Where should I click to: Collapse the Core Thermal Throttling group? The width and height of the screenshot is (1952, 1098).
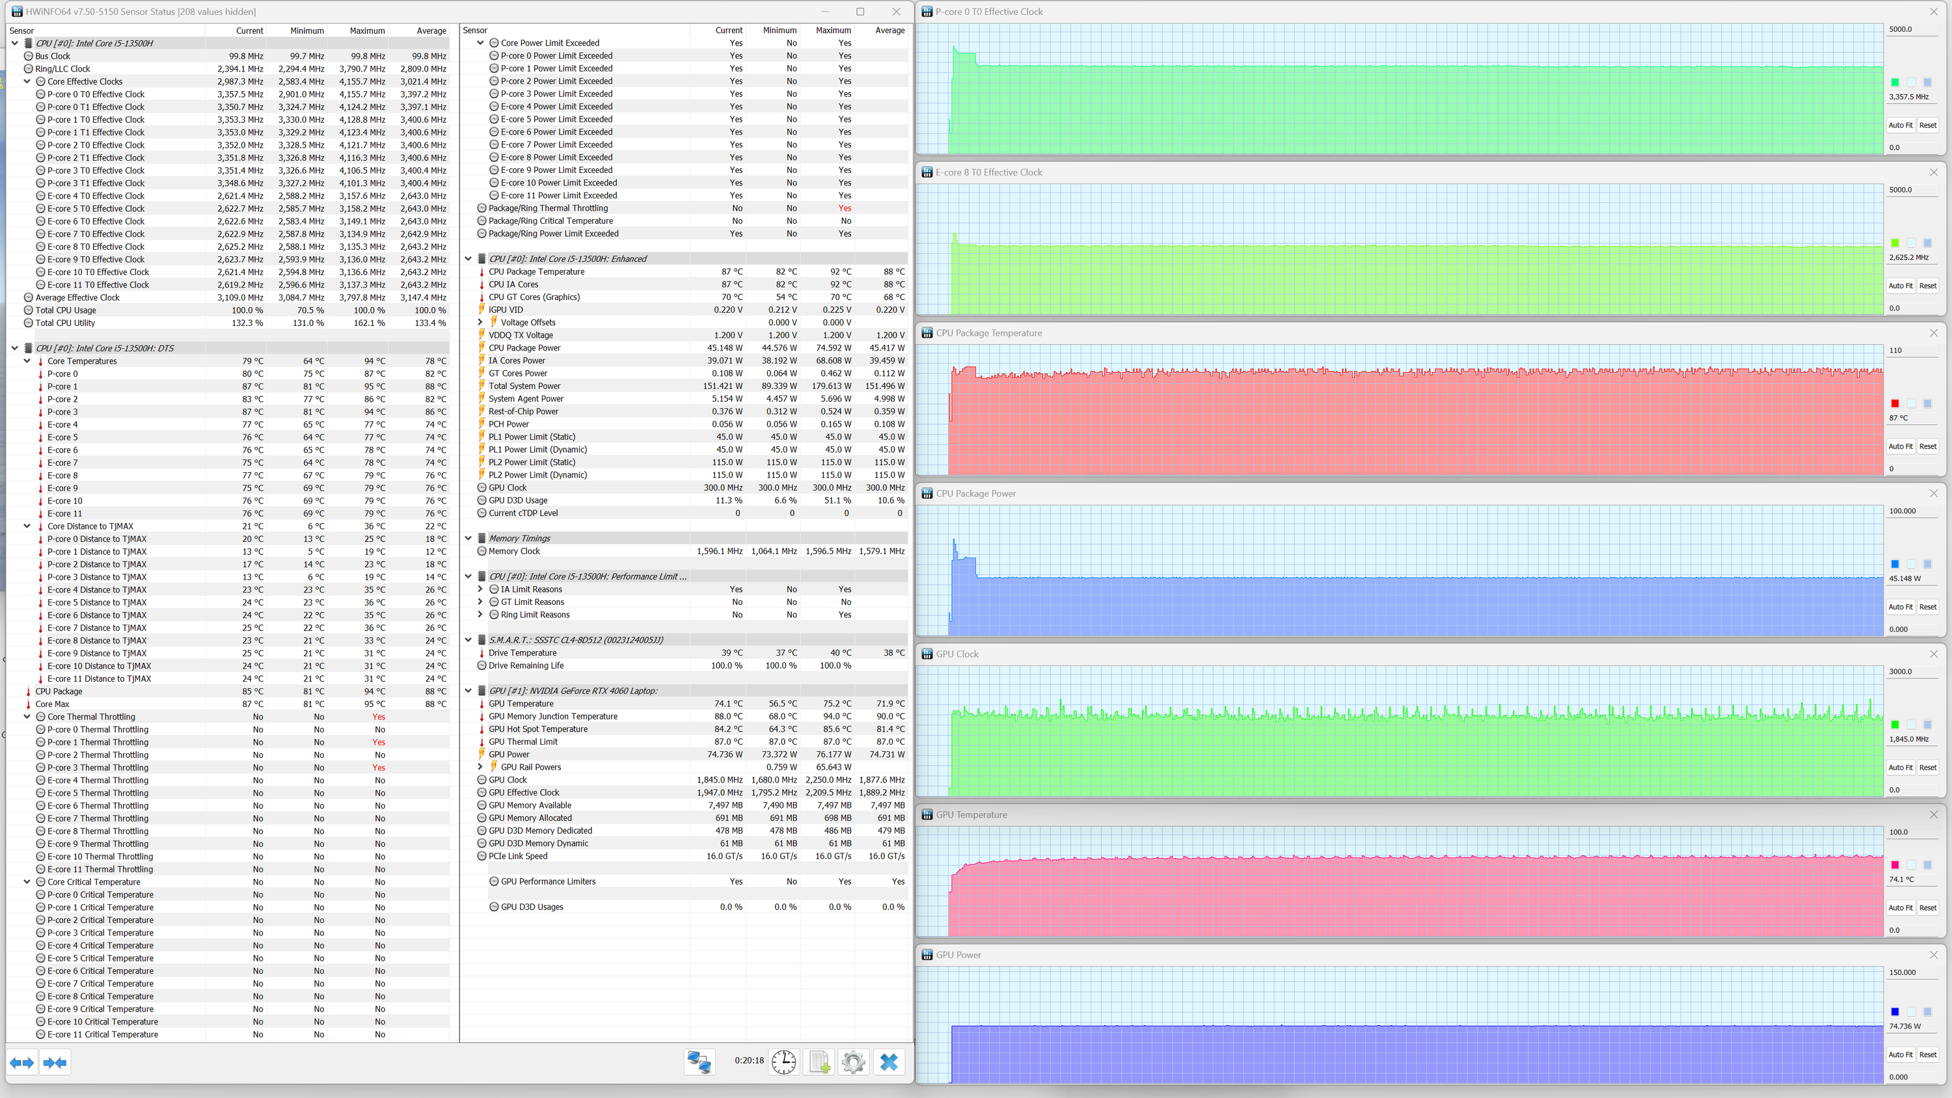27,717
